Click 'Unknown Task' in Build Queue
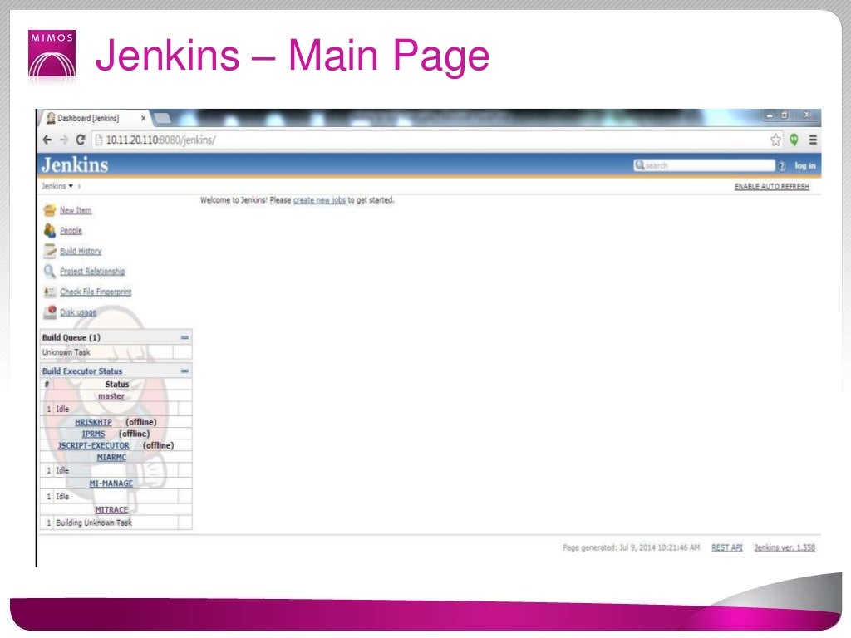The image size is (851, 638). point(66,352)
